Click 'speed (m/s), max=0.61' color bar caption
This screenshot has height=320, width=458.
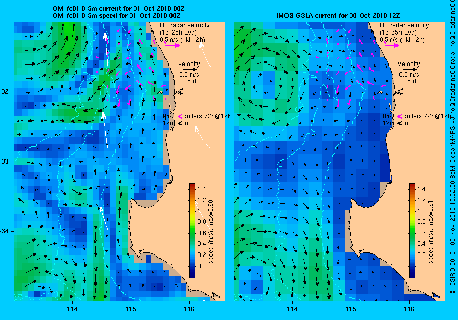point(431,232)
